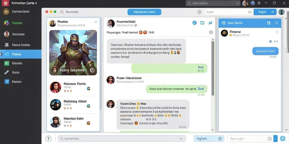Open the Rotanat contact avatar

(x=224, y=33)
